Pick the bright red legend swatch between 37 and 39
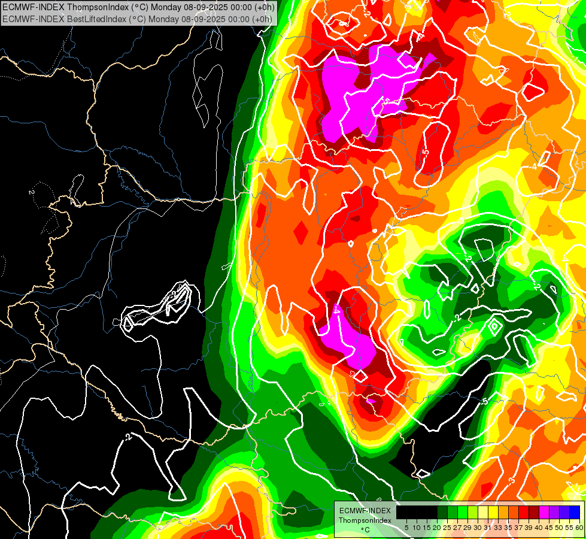Screen dimensions: 586x539 (524, 512)
